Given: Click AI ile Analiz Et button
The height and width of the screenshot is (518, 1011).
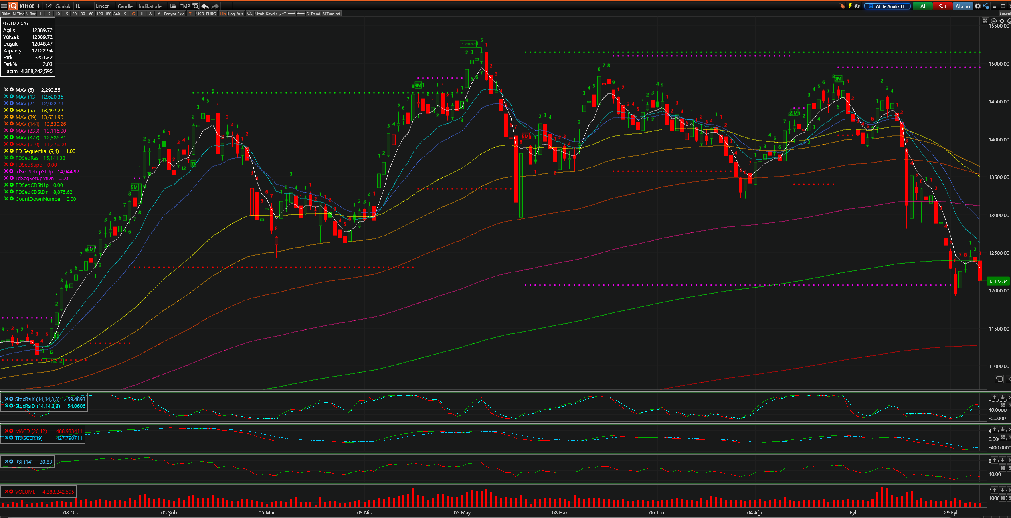Looking at the screenshot, I should (x=887, y=6).
